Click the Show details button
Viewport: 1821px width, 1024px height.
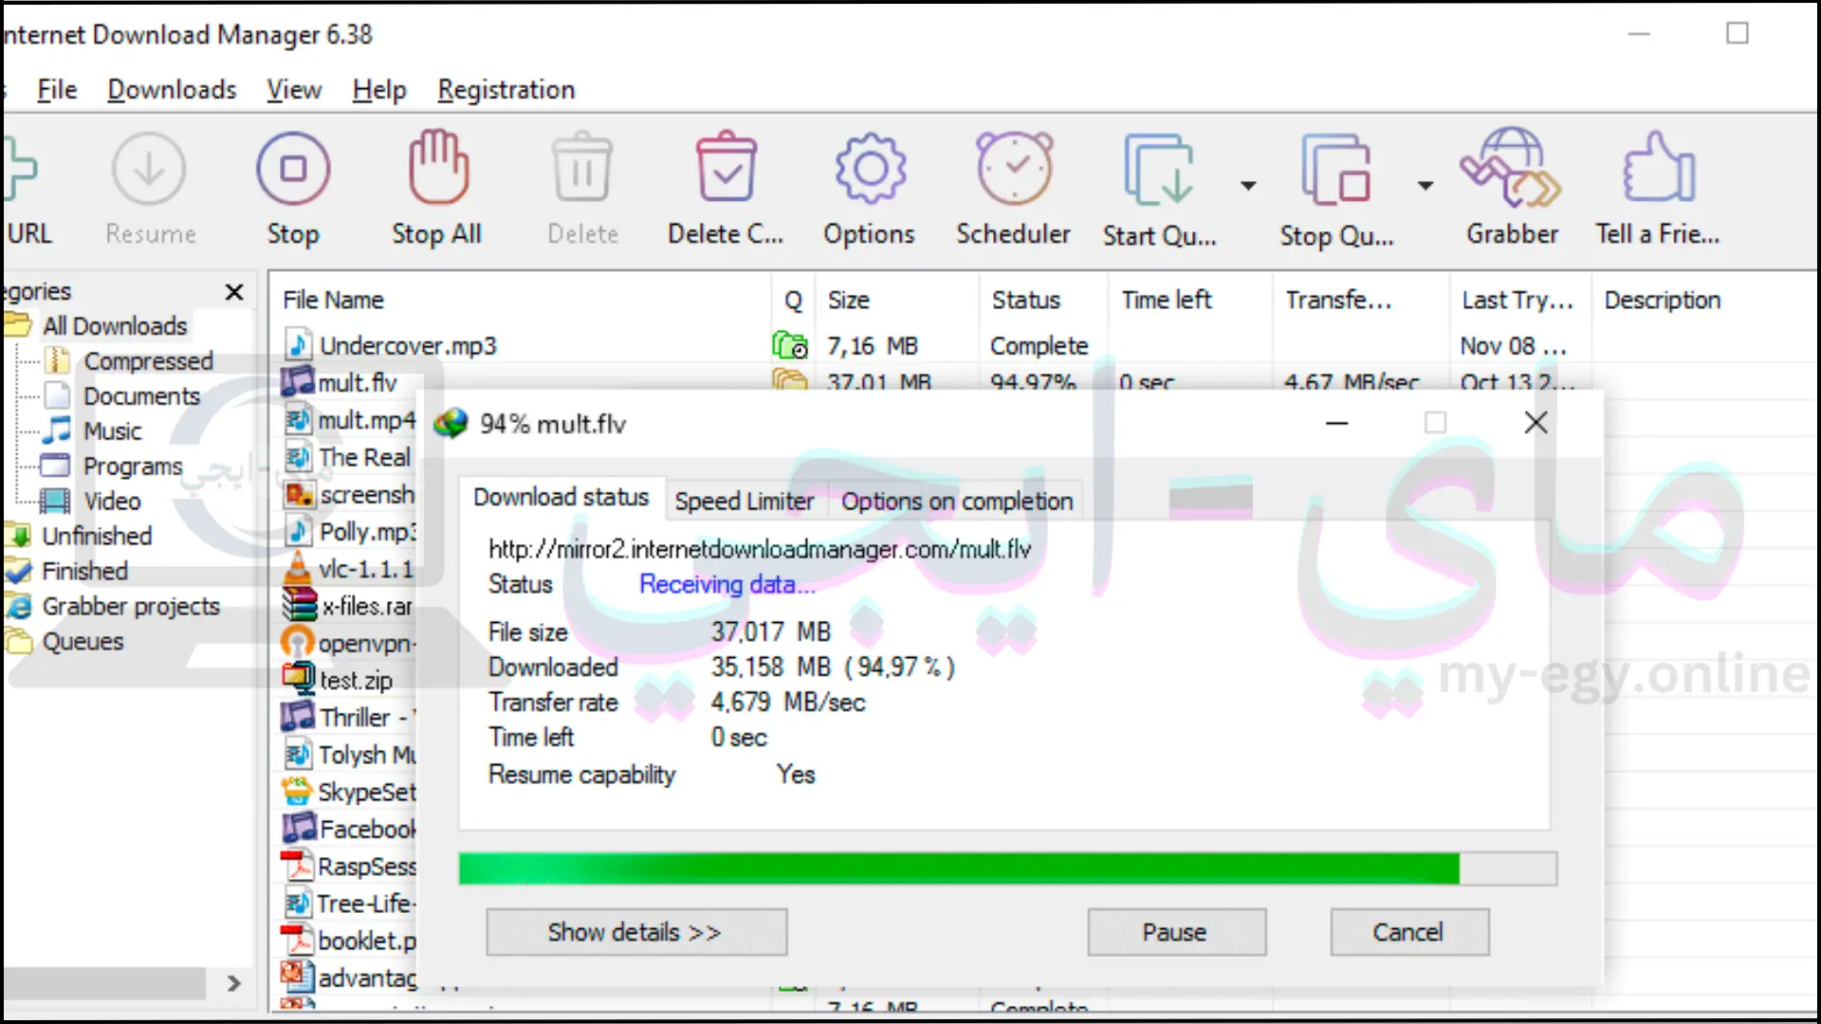pos(635,931)
